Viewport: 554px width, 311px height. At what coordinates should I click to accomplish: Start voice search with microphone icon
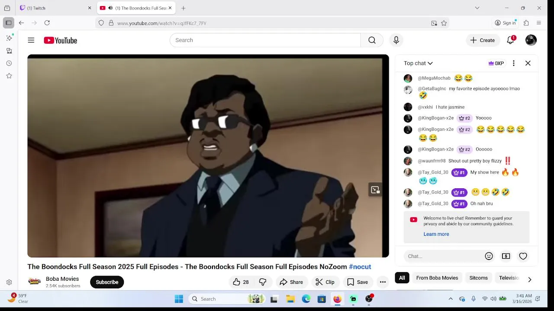(x=396, y=40)
